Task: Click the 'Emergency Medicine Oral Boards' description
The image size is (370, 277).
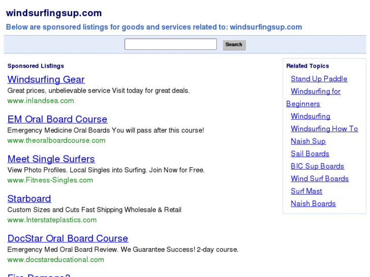Action: pyautogui.click(x=106, y=130)
